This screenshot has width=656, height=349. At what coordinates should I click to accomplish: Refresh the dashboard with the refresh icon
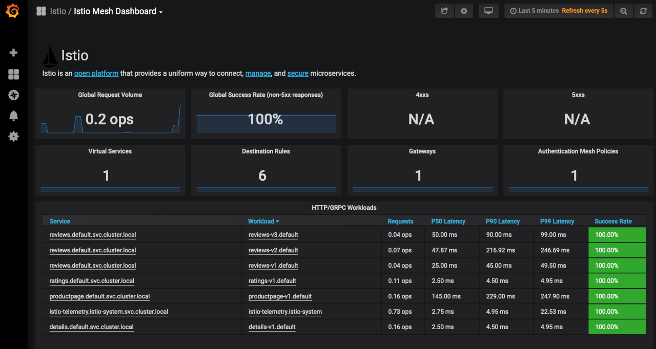[x=643, y=10]
